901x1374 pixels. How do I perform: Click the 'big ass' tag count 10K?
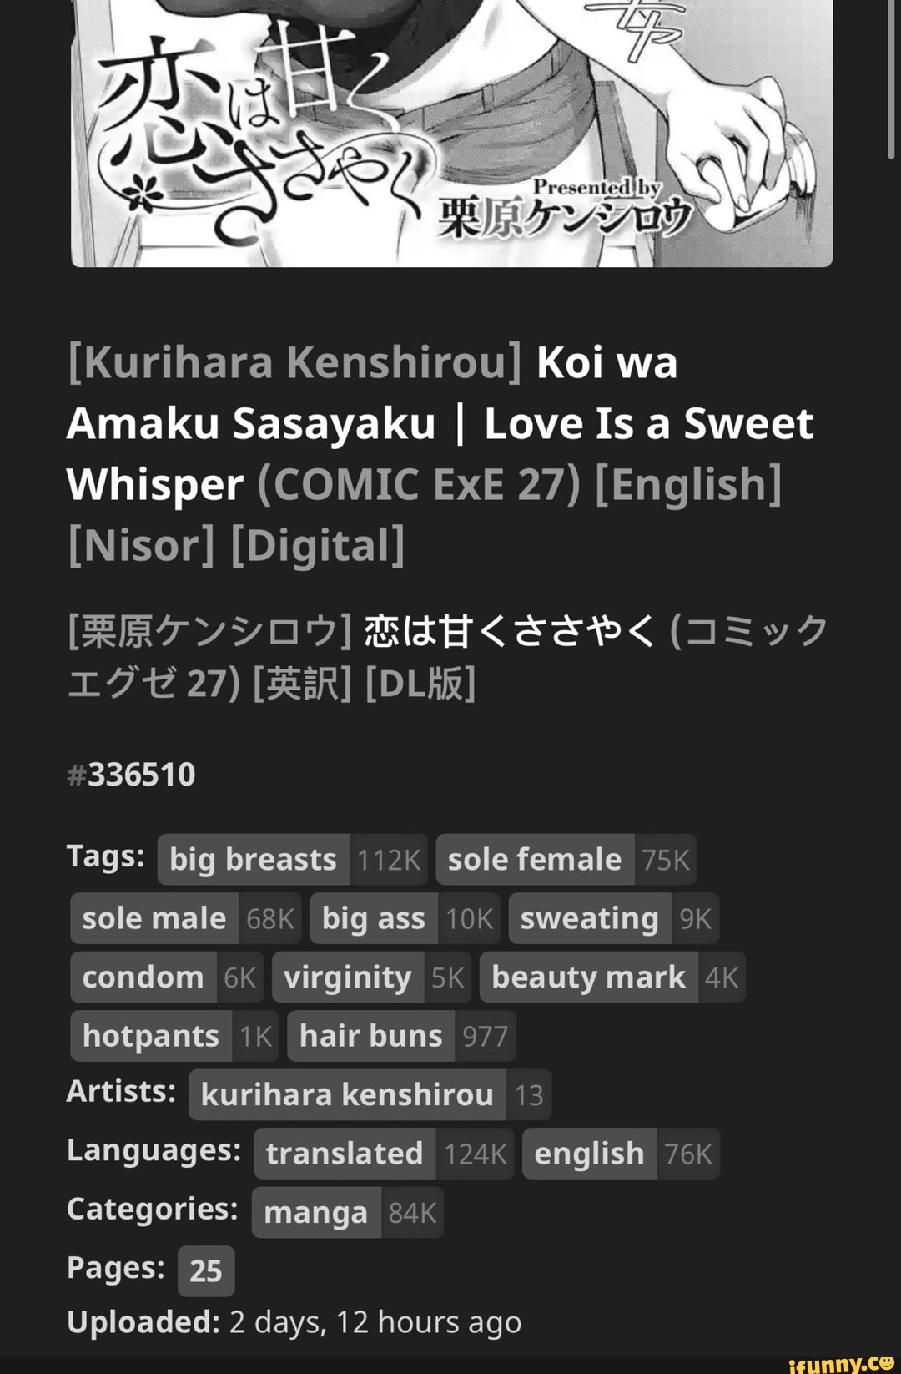[469, 918]
